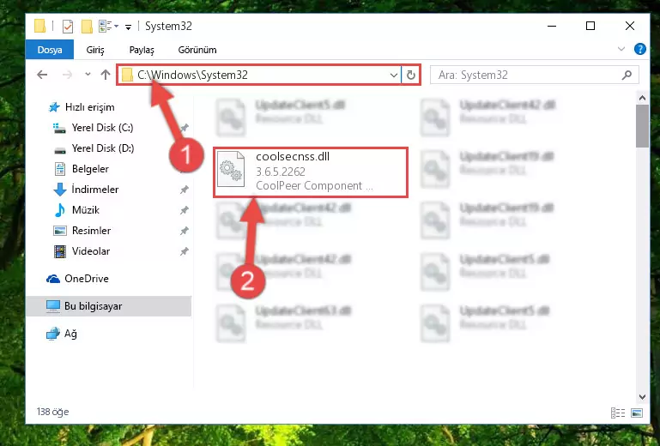The width and height of the screenshot is (660, 446).
Task: Open the recent locations dropdown
Action: (x=88, y=75)
